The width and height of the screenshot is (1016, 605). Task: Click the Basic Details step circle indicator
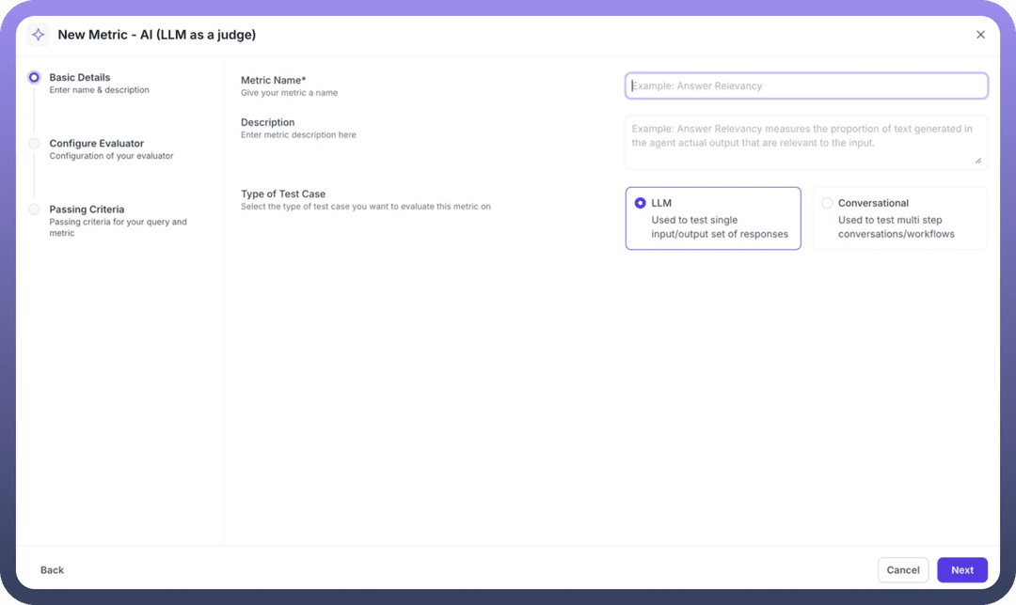(34, 78)
